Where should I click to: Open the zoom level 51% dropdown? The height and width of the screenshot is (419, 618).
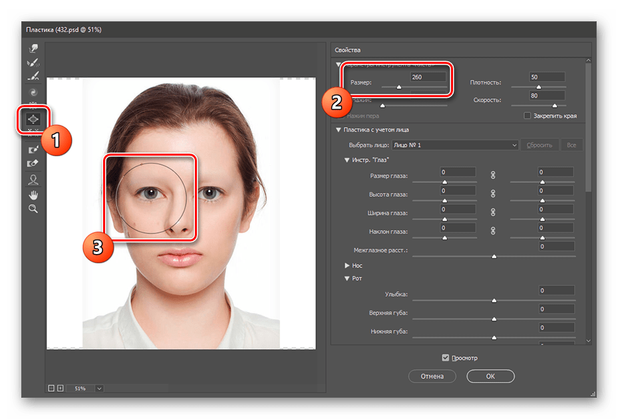99,388
